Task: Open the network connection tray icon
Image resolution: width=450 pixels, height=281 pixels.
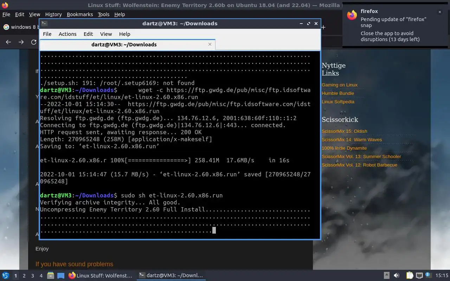Action: click(419, 275)
